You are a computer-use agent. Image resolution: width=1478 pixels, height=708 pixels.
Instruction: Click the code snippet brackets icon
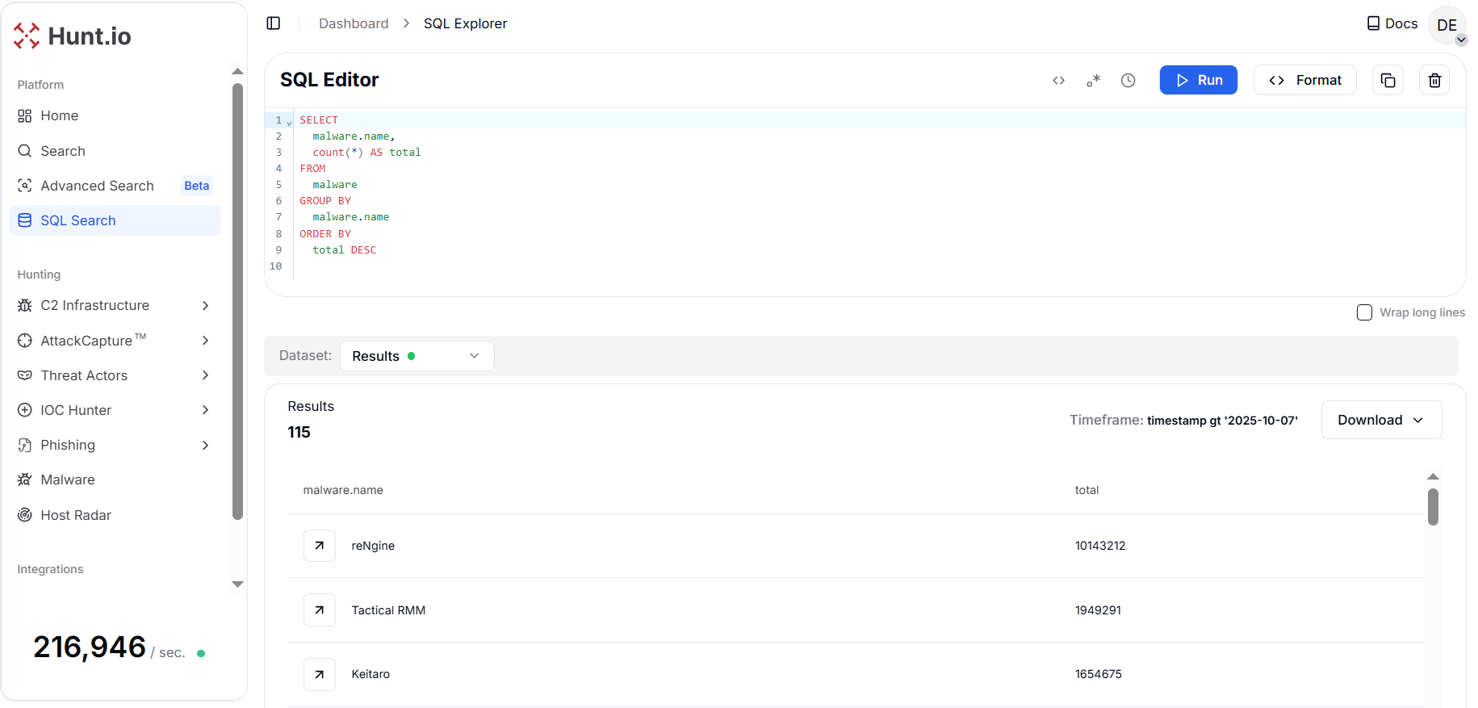[x=1058, y=81]
